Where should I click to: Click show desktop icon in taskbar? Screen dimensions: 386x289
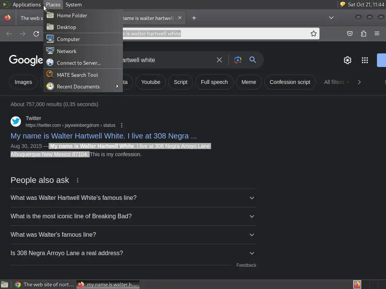pyautogui.click(x=5, y=284)
